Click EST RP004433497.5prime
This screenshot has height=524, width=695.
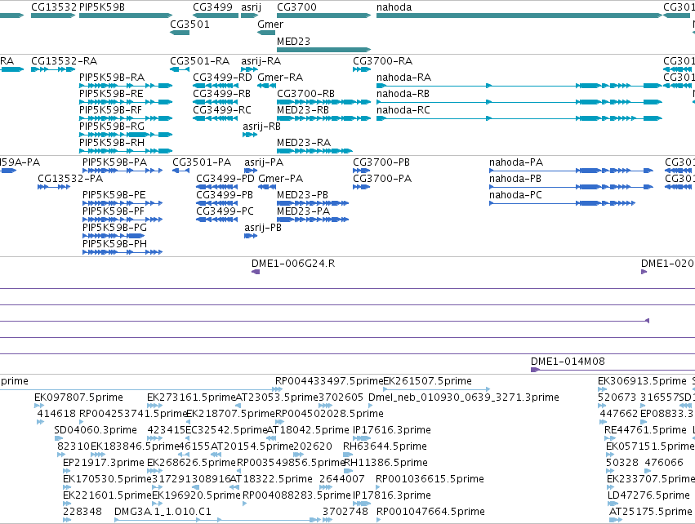click(x=329, y=381)
